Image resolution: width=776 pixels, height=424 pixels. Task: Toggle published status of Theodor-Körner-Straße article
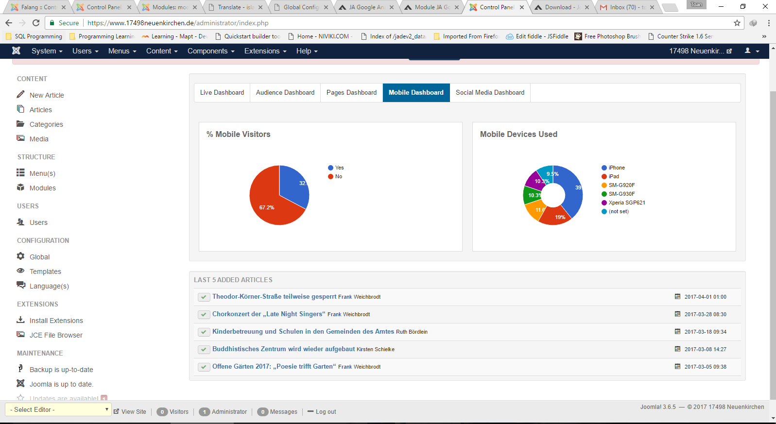[204, 297]
